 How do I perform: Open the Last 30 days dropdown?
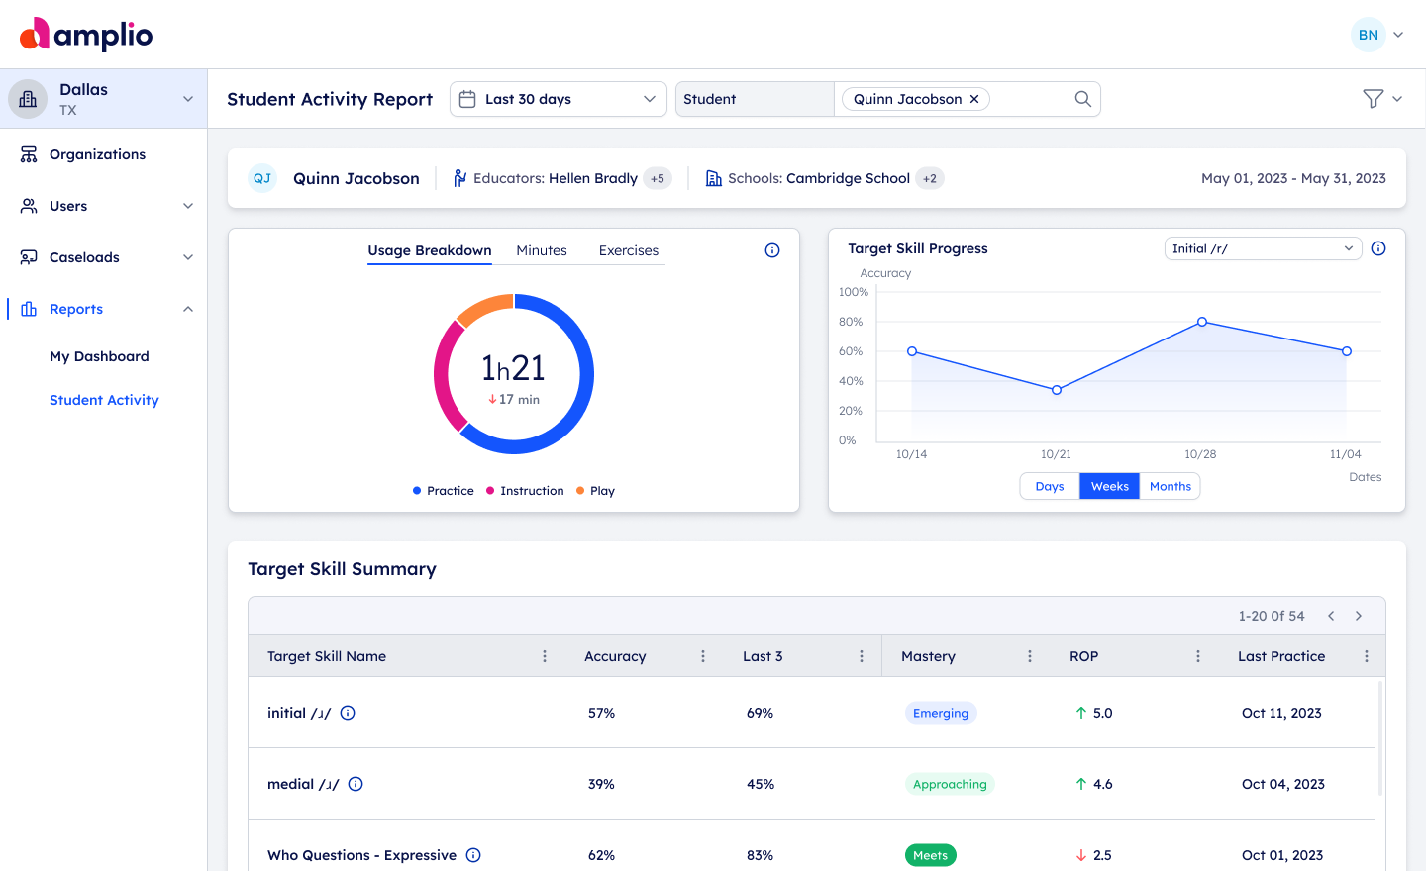pos(559,99)
